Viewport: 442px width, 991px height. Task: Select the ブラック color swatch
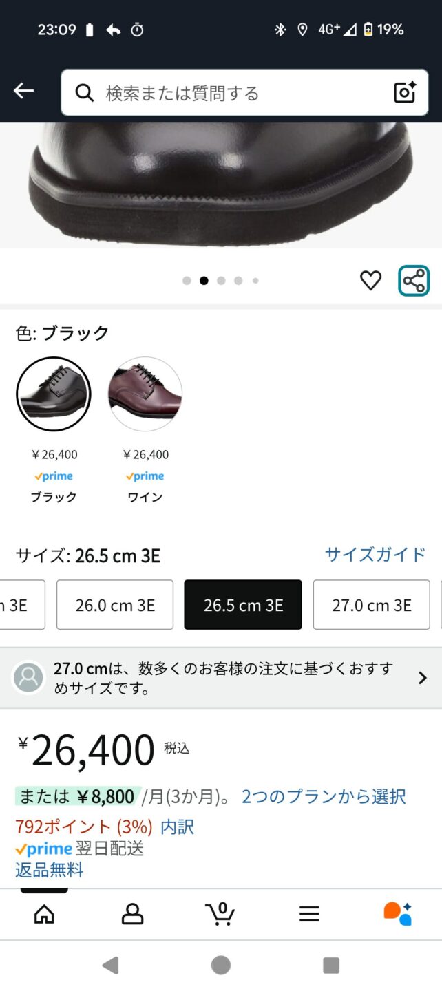[54, 394]
